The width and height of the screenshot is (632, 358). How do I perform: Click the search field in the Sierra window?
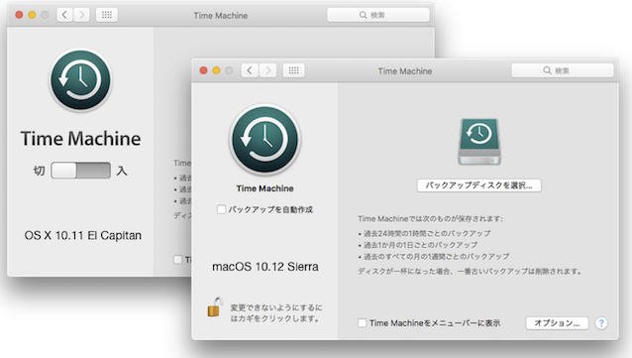(563, 70)
